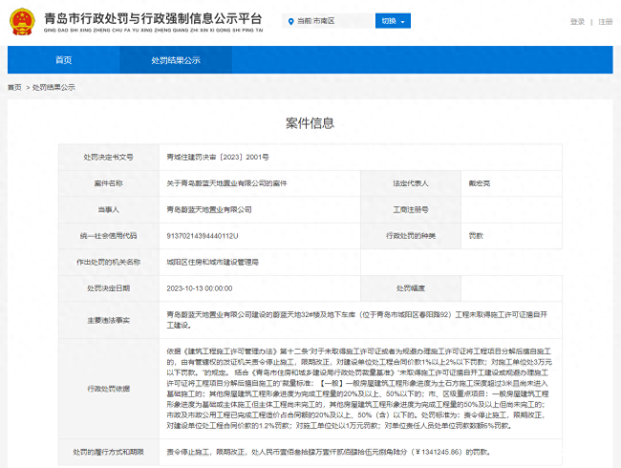The height and width of the screenshot is (468, 621).
Task: Click the credit code 91370214394440112U
Action: (203, 236)
